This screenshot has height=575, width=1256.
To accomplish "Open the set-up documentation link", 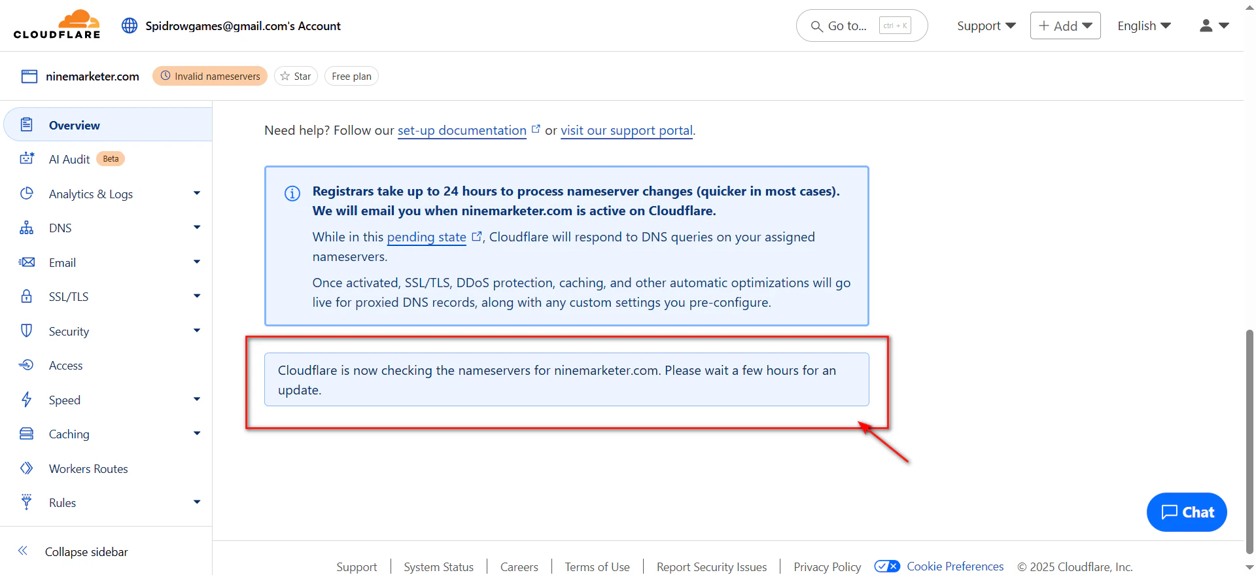I will click(x=462, y=130).
